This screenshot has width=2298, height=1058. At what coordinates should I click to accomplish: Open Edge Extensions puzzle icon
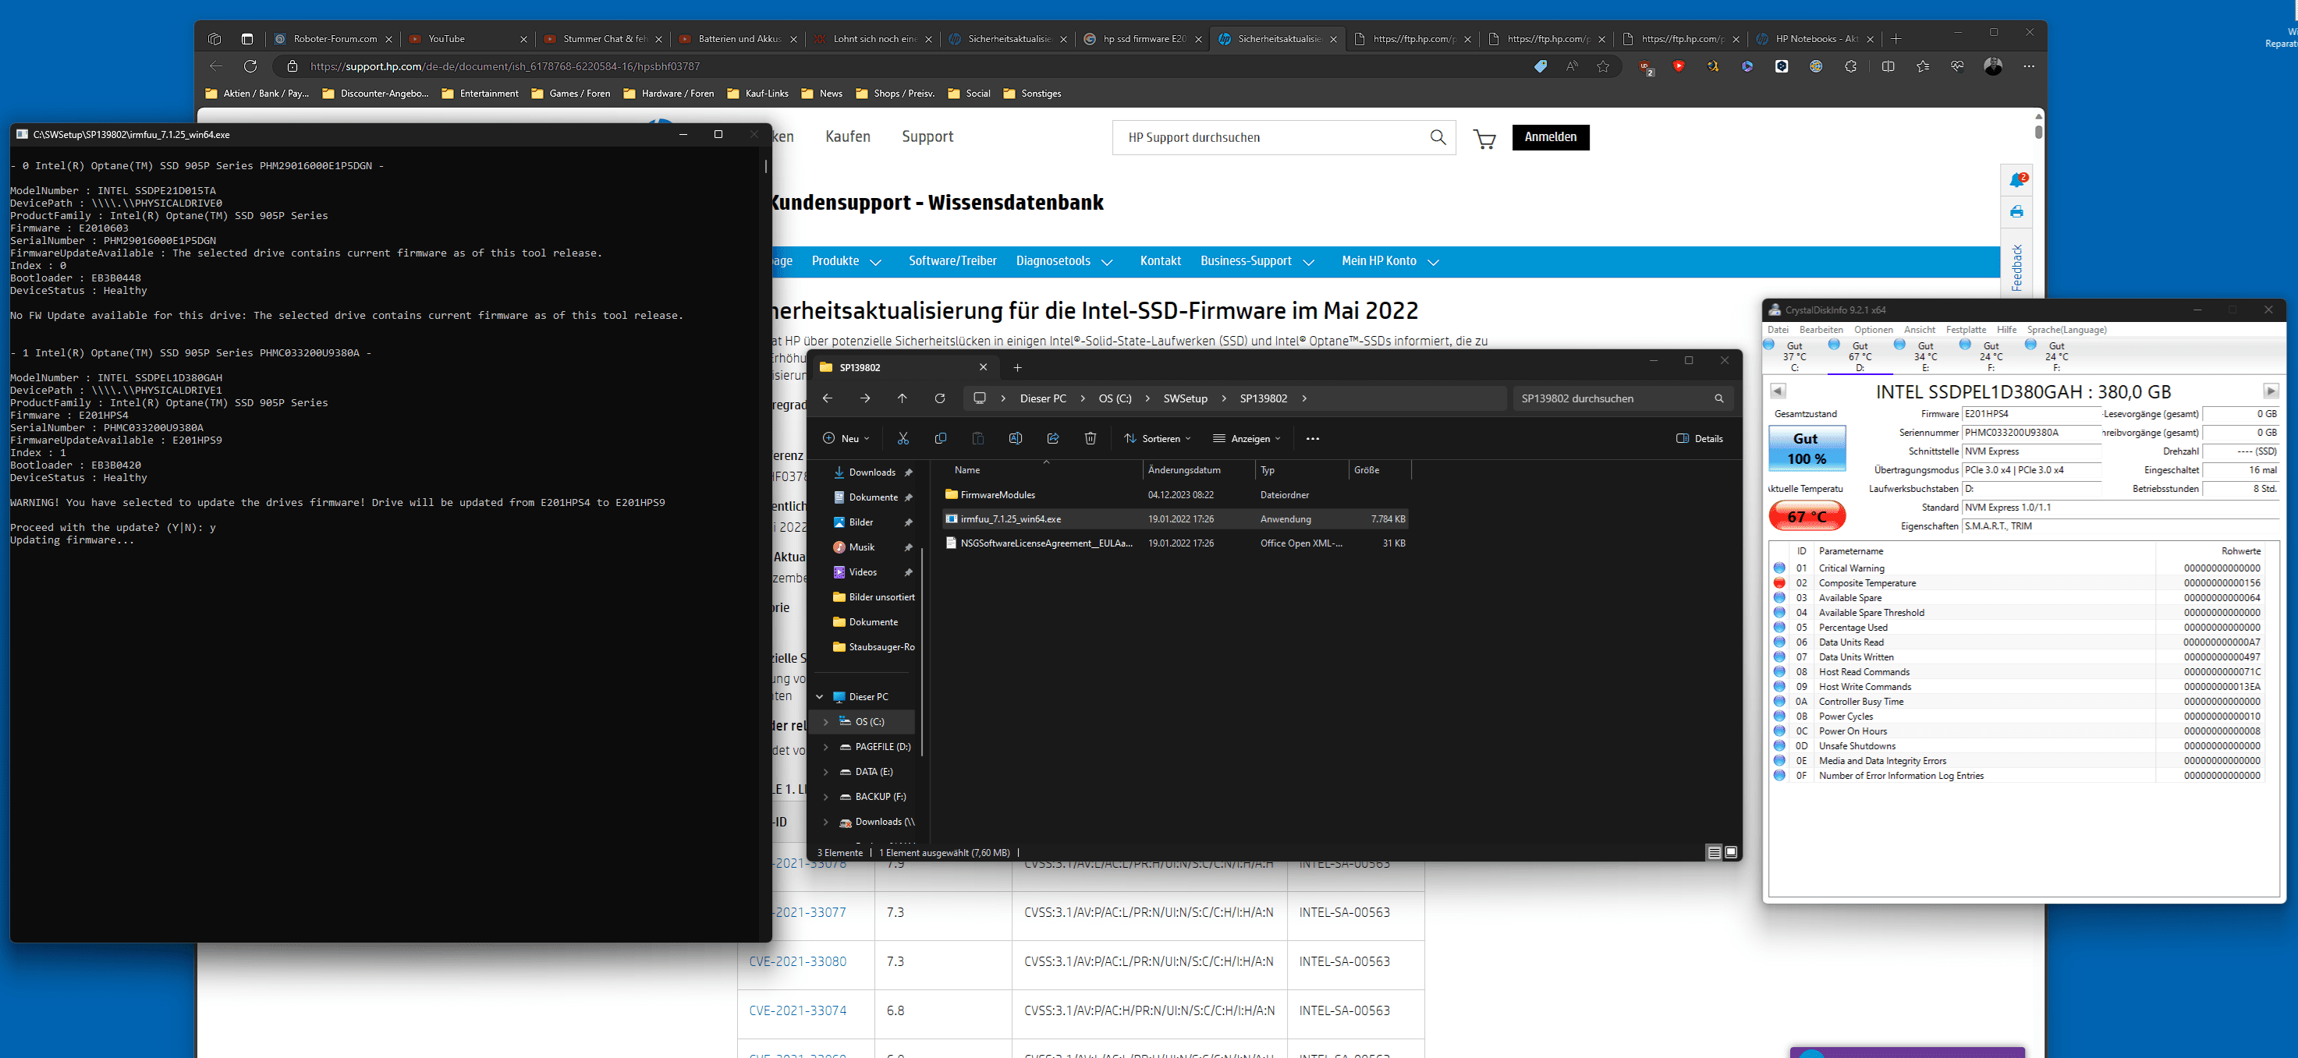[1851, 66]
